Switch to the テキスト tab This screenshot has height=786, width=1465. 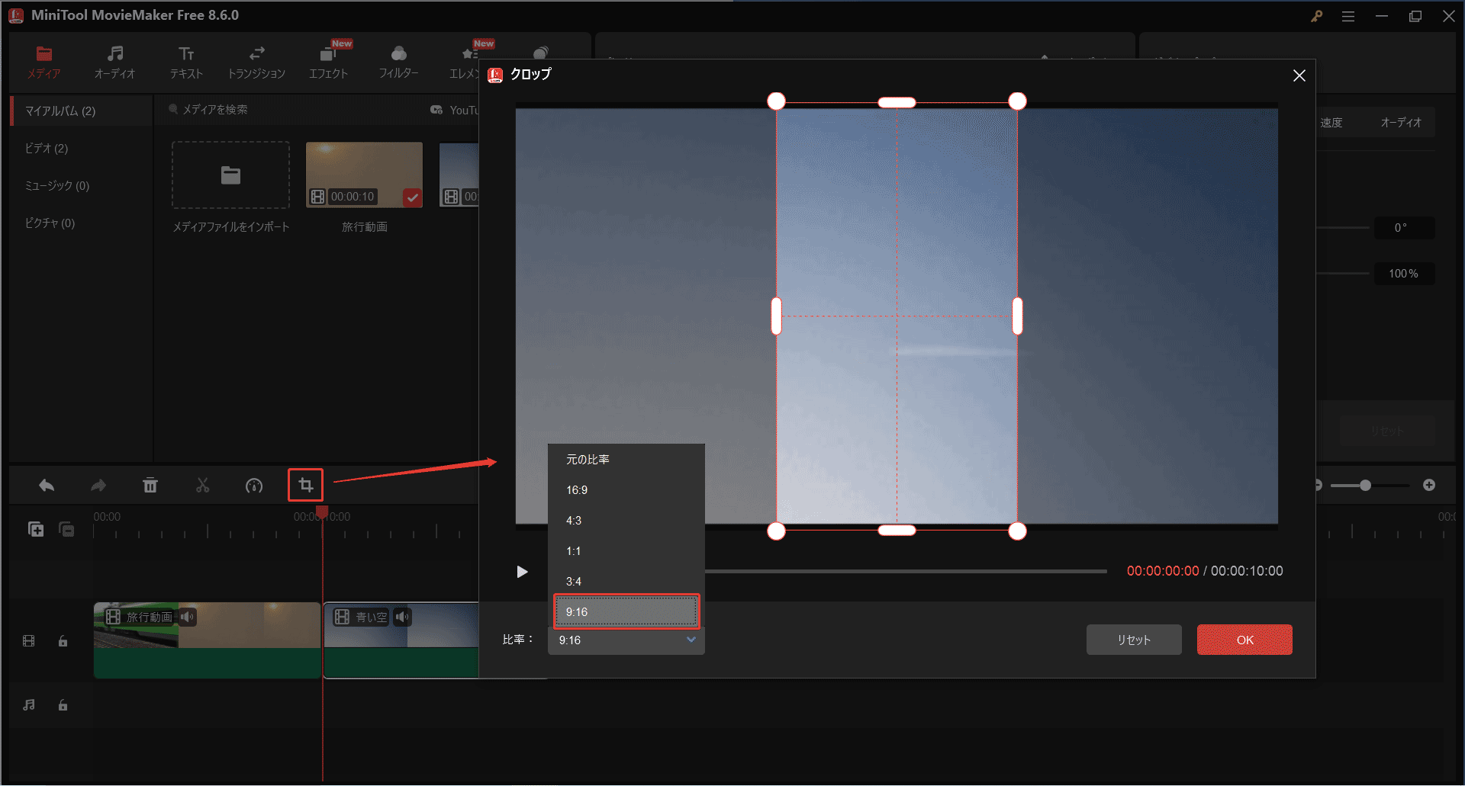186,62
